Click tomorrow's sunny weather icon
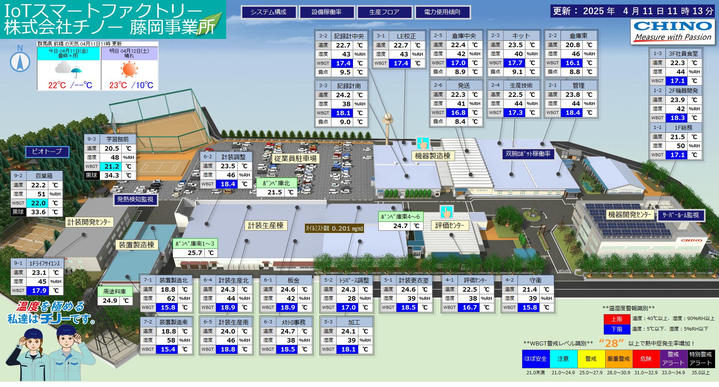 click(129, 70)
